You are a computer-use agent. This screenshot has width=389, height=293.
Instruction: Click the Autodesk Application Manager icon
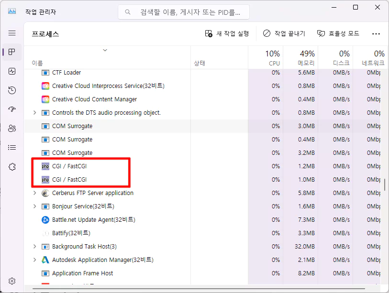pyautogui.click(x=45, y=260)
